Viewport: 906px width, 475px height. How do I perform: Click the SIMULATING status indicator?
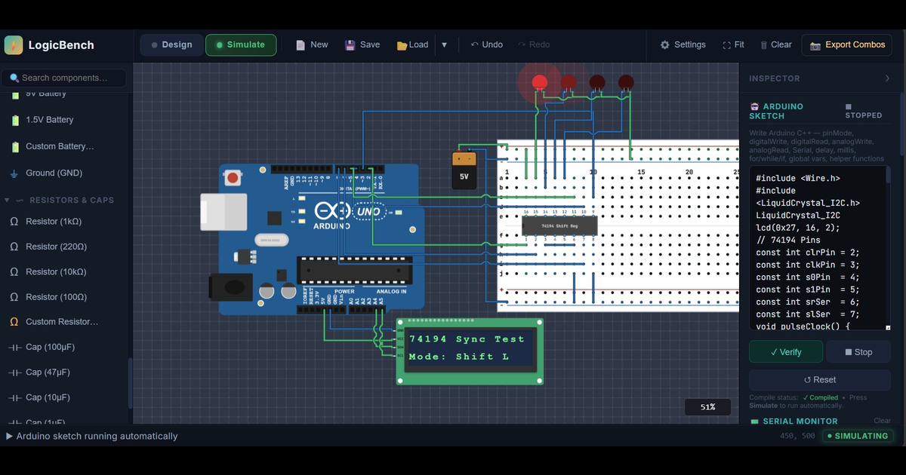click(x=857, y=436)
